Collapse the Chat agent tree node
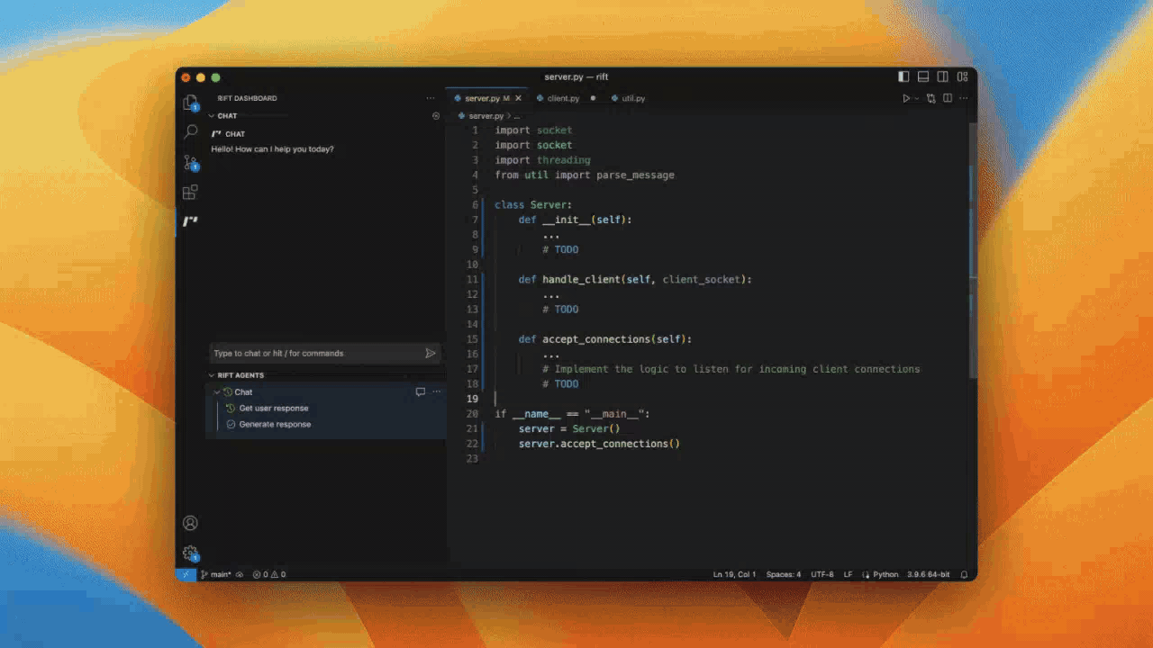Viewport: 1153px width, 648px height. point(217,392)
